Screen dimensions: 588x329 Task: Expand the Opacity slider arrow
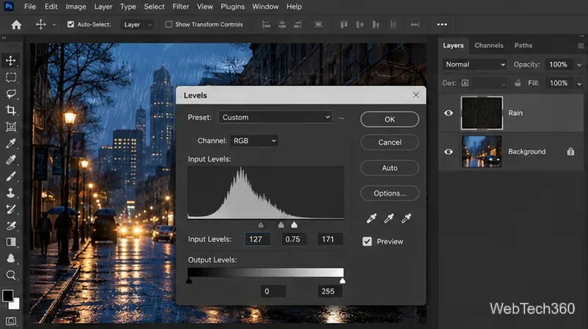tap(579, 65)
